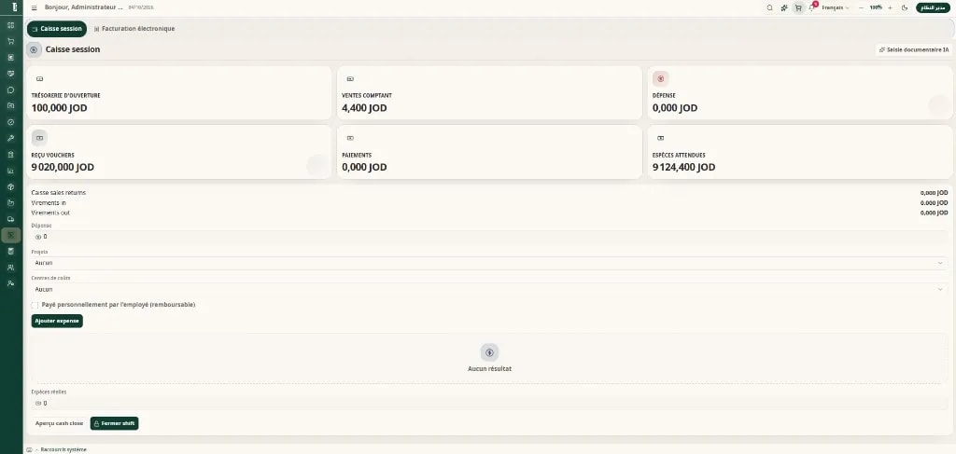Click the AI sparkle icon in top bar
Image resolution: width=956 pixels, height=454 pixels.
click(784, 7)
